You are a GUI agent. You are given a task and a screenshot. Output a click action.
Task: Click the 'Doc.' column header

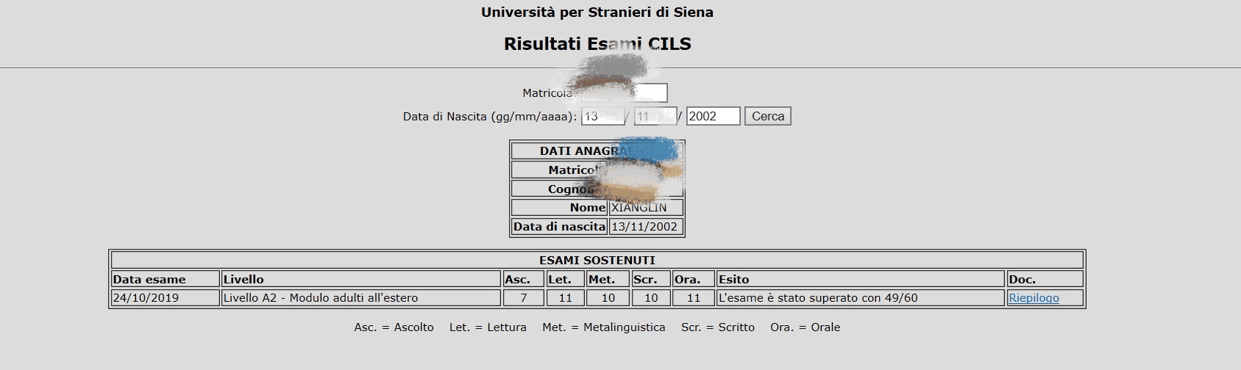(x=1045, y=279)
